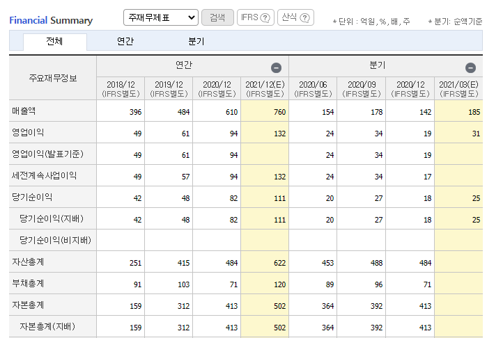This screenshot has height=338, width=487.
Task: Open the 주재무제표 dropdown
Action: click(161, 17)
